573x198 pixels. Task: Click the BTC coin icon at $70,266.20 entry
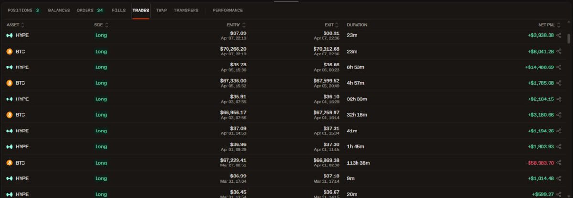(x=9, y=51)
